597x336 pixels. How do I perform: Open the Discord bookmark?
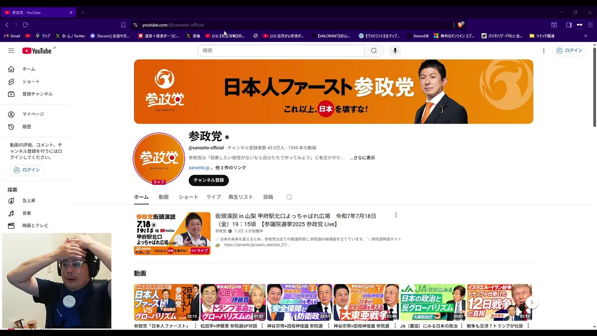[110, 36]
